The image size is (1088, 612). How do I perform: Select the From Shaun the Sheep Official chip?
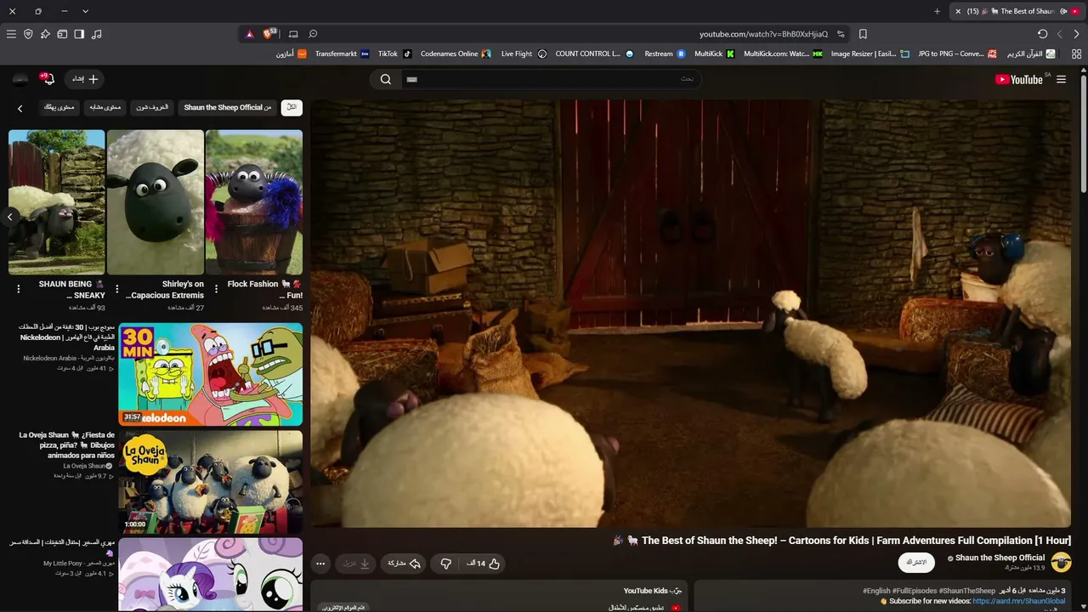pyautogui.click(x=228, y=107)
